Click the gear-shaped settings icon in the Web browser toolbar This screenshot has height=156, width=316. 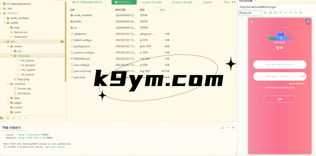click(x=270, y=13)
